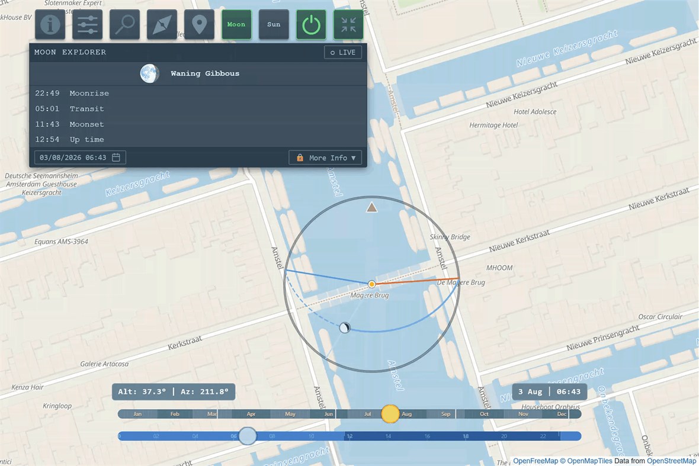
Task: Click the Skinny Bridge map label
Action: pos(450,237)
